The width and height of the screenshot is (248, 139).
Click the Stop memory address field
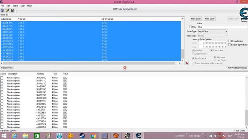(x=213, y=47)
